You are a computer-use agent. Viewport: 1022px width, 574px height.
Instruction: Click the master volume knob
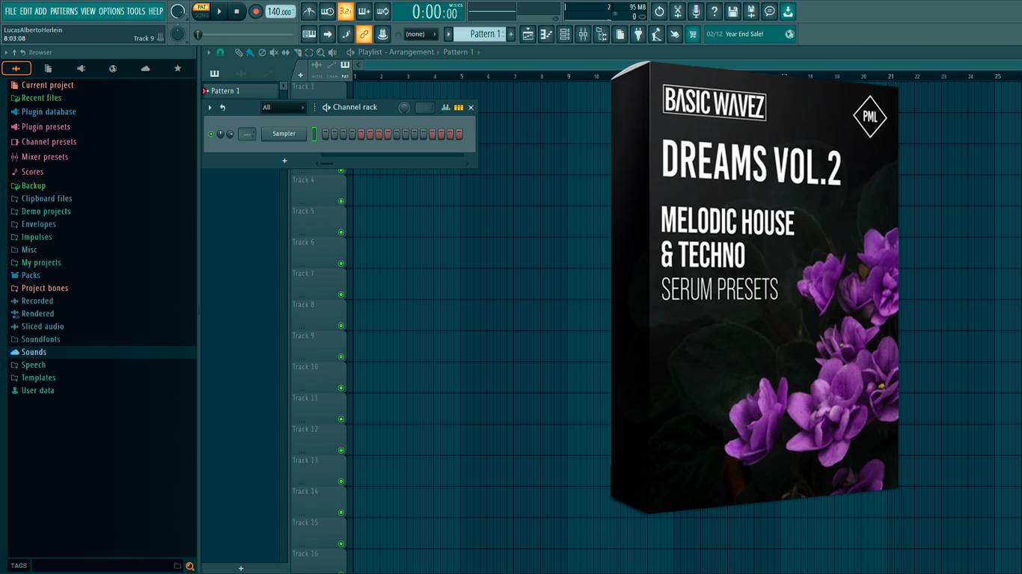pos(177,11)
